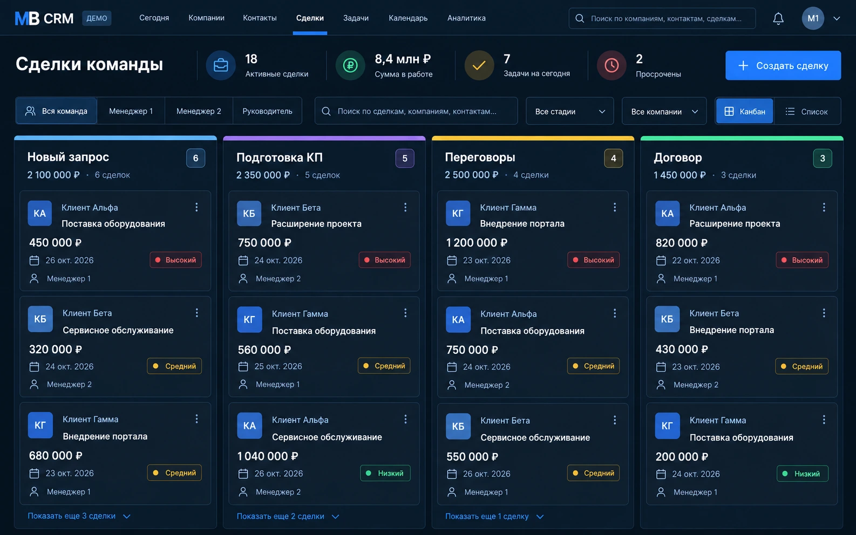Expand the user account menu chevron
856x535 pixels.
point(837,18)
